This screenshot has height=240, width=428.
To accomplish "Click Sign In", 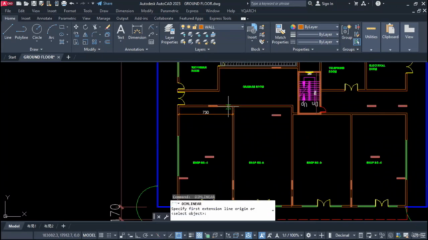I will [324, 3].
